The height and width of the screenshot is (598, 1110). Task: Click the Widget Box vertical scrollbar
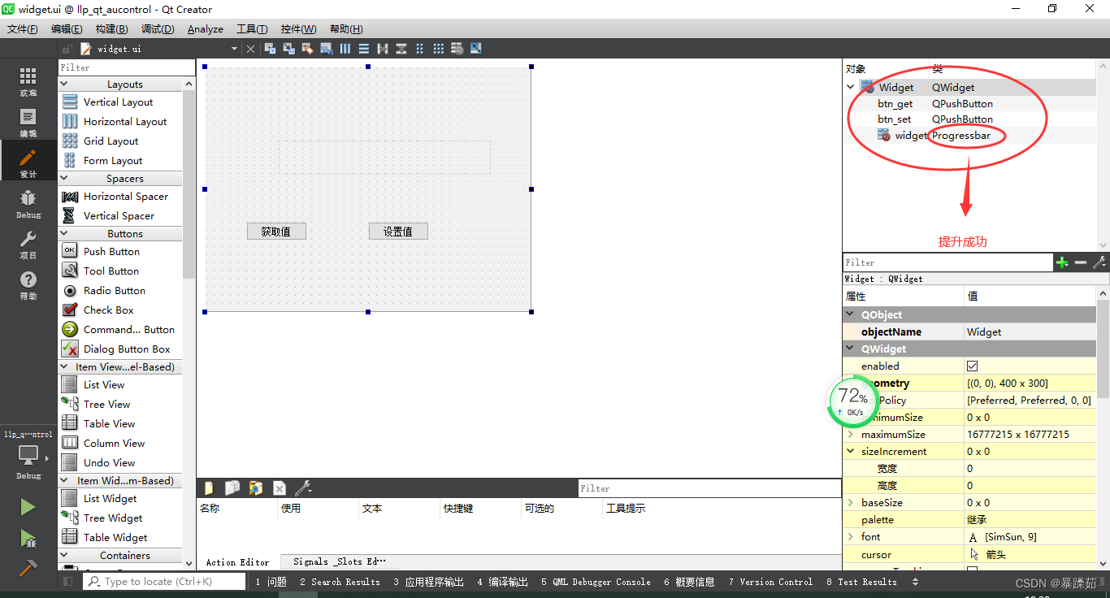tap(189, 183)
